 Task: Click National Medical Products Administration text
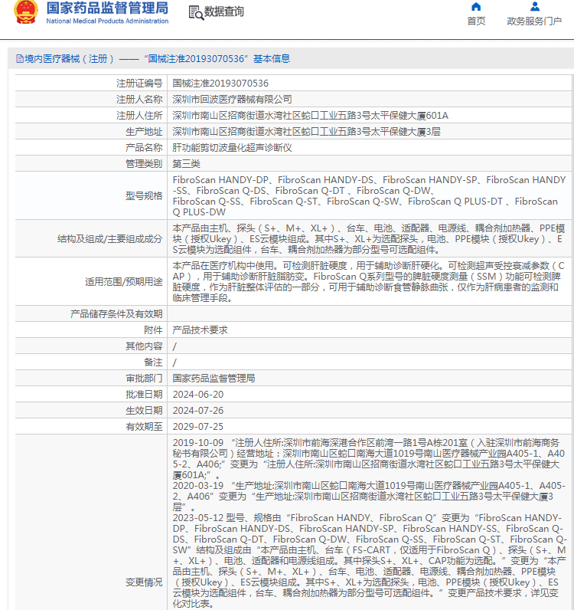(x=107, y=21)
